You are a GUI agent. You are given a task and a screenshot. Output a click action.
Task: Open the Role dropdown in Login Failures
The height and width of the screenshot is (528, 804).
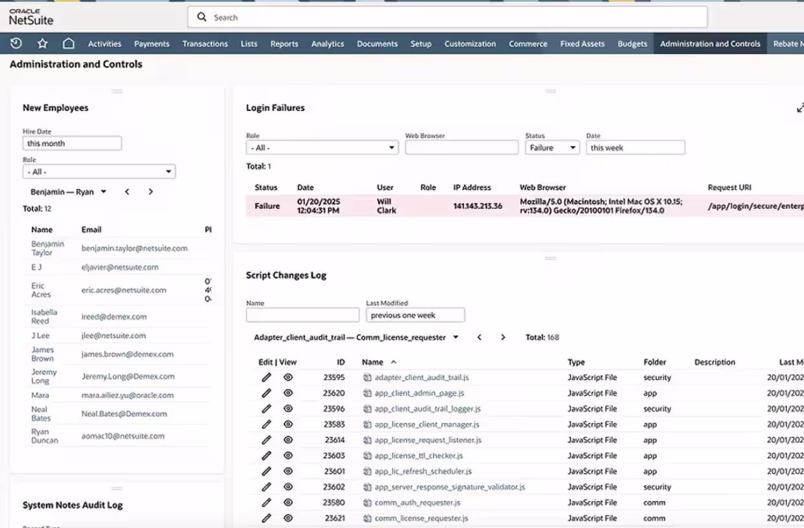[x=322, y=148]
